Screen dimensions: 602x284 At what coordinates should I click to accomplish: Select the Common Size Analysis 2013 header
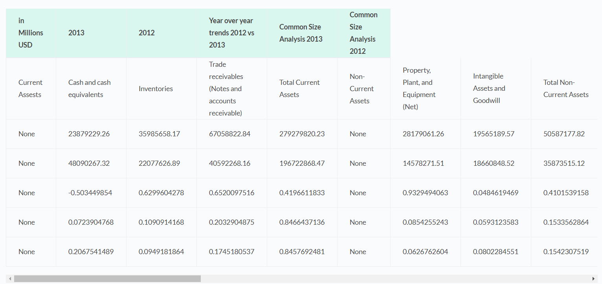coord(301,33)
